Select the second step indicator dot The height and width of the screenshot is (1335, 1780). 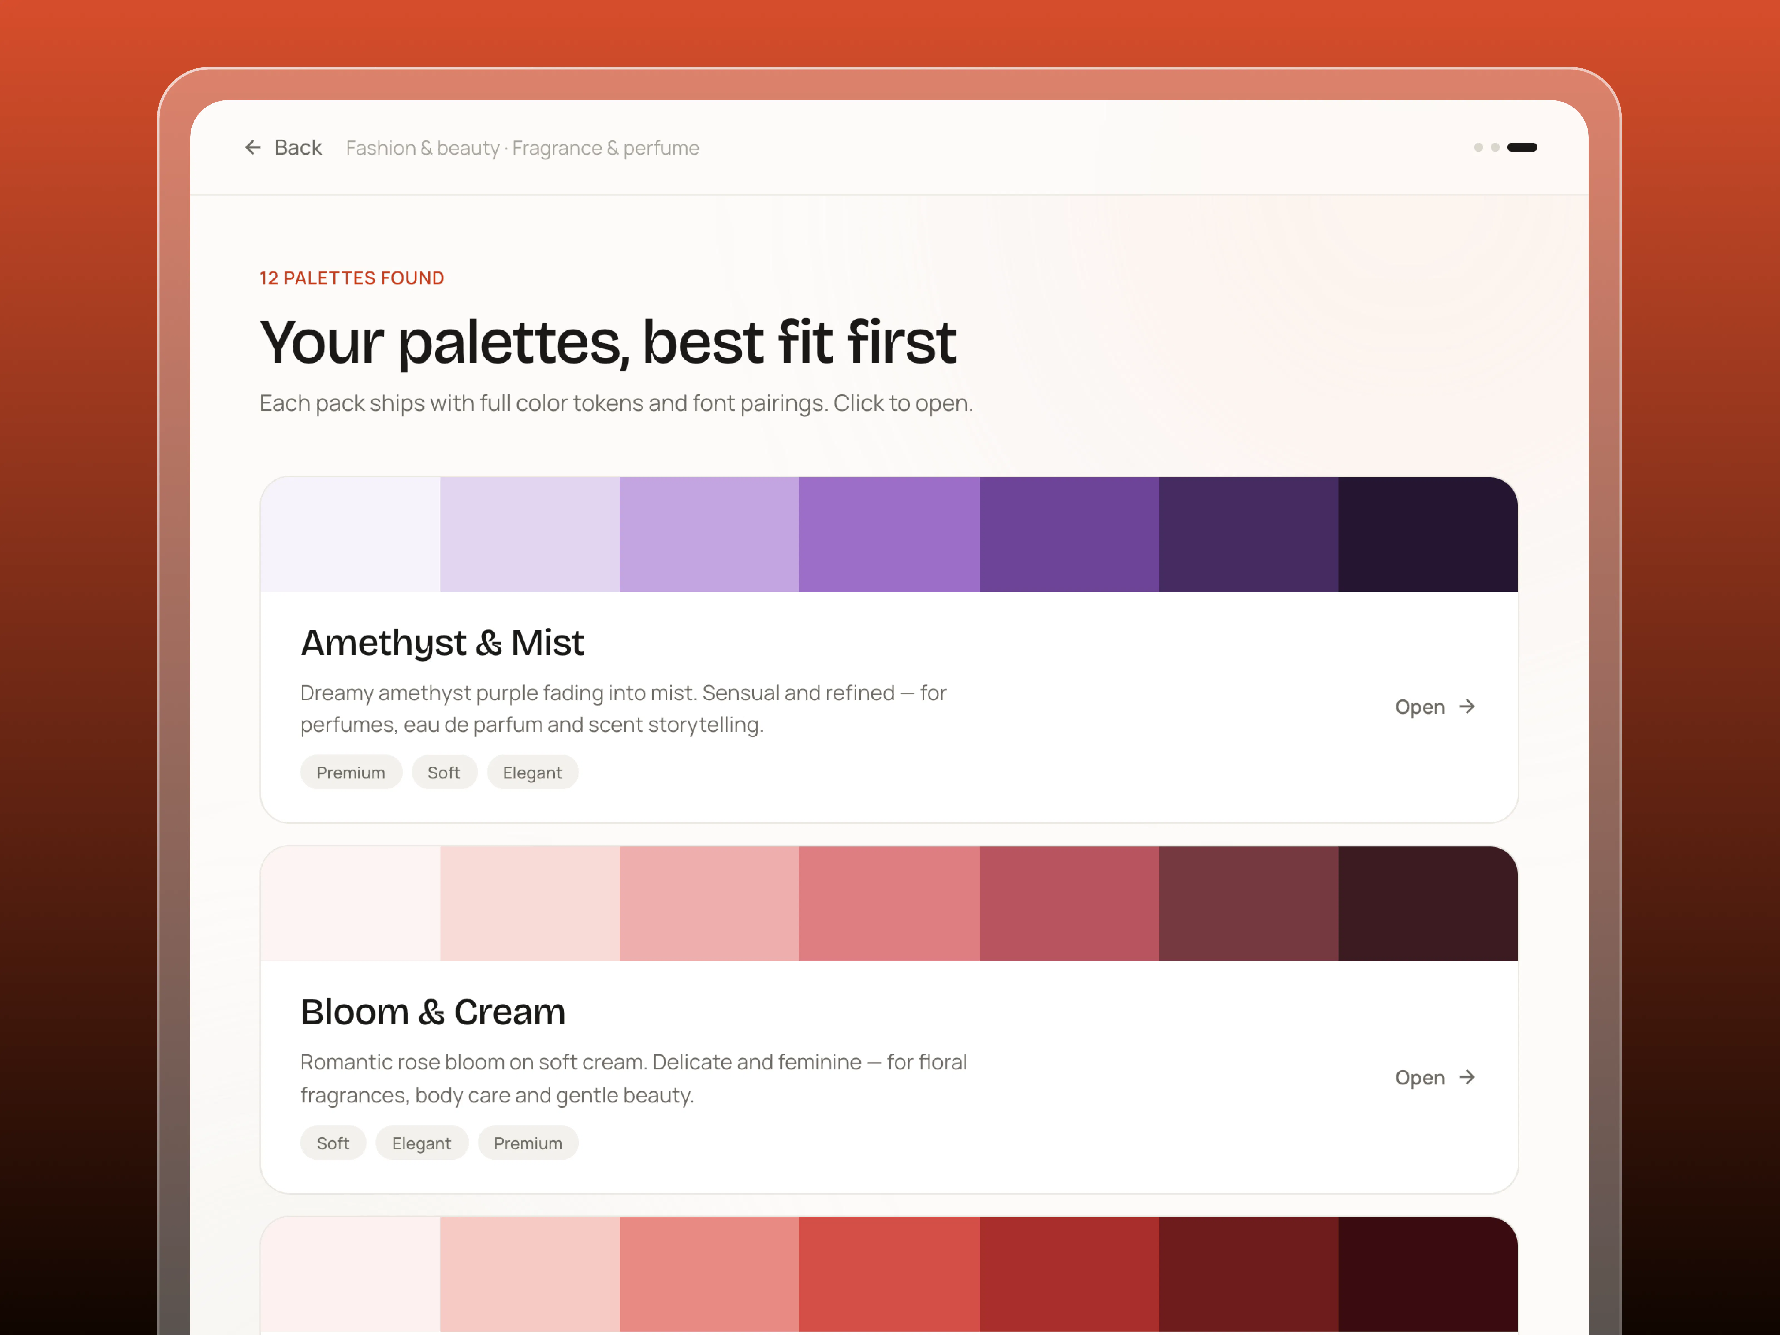coord(1495,147)
